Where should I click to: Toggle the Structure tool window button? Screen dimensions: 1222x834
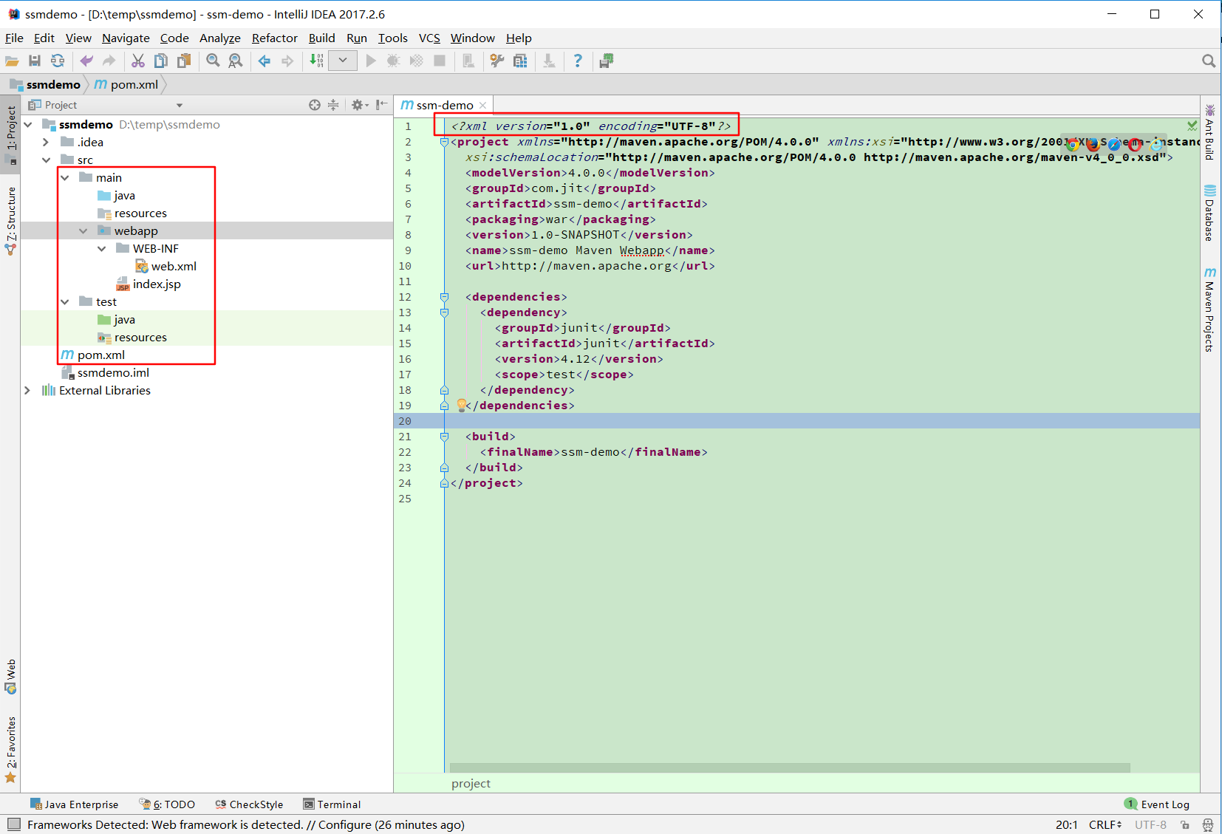click(x=10, y=222)
